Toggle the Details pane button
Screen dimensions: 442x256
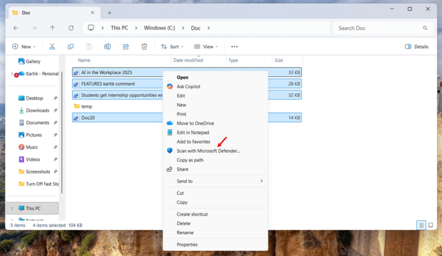[x=417, y=46]
